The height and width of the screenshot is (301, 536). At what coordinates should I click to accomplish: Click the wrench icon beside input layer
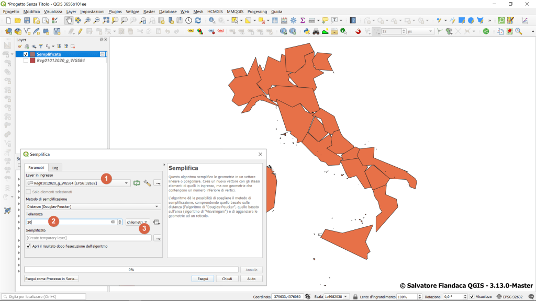point(147,183)
